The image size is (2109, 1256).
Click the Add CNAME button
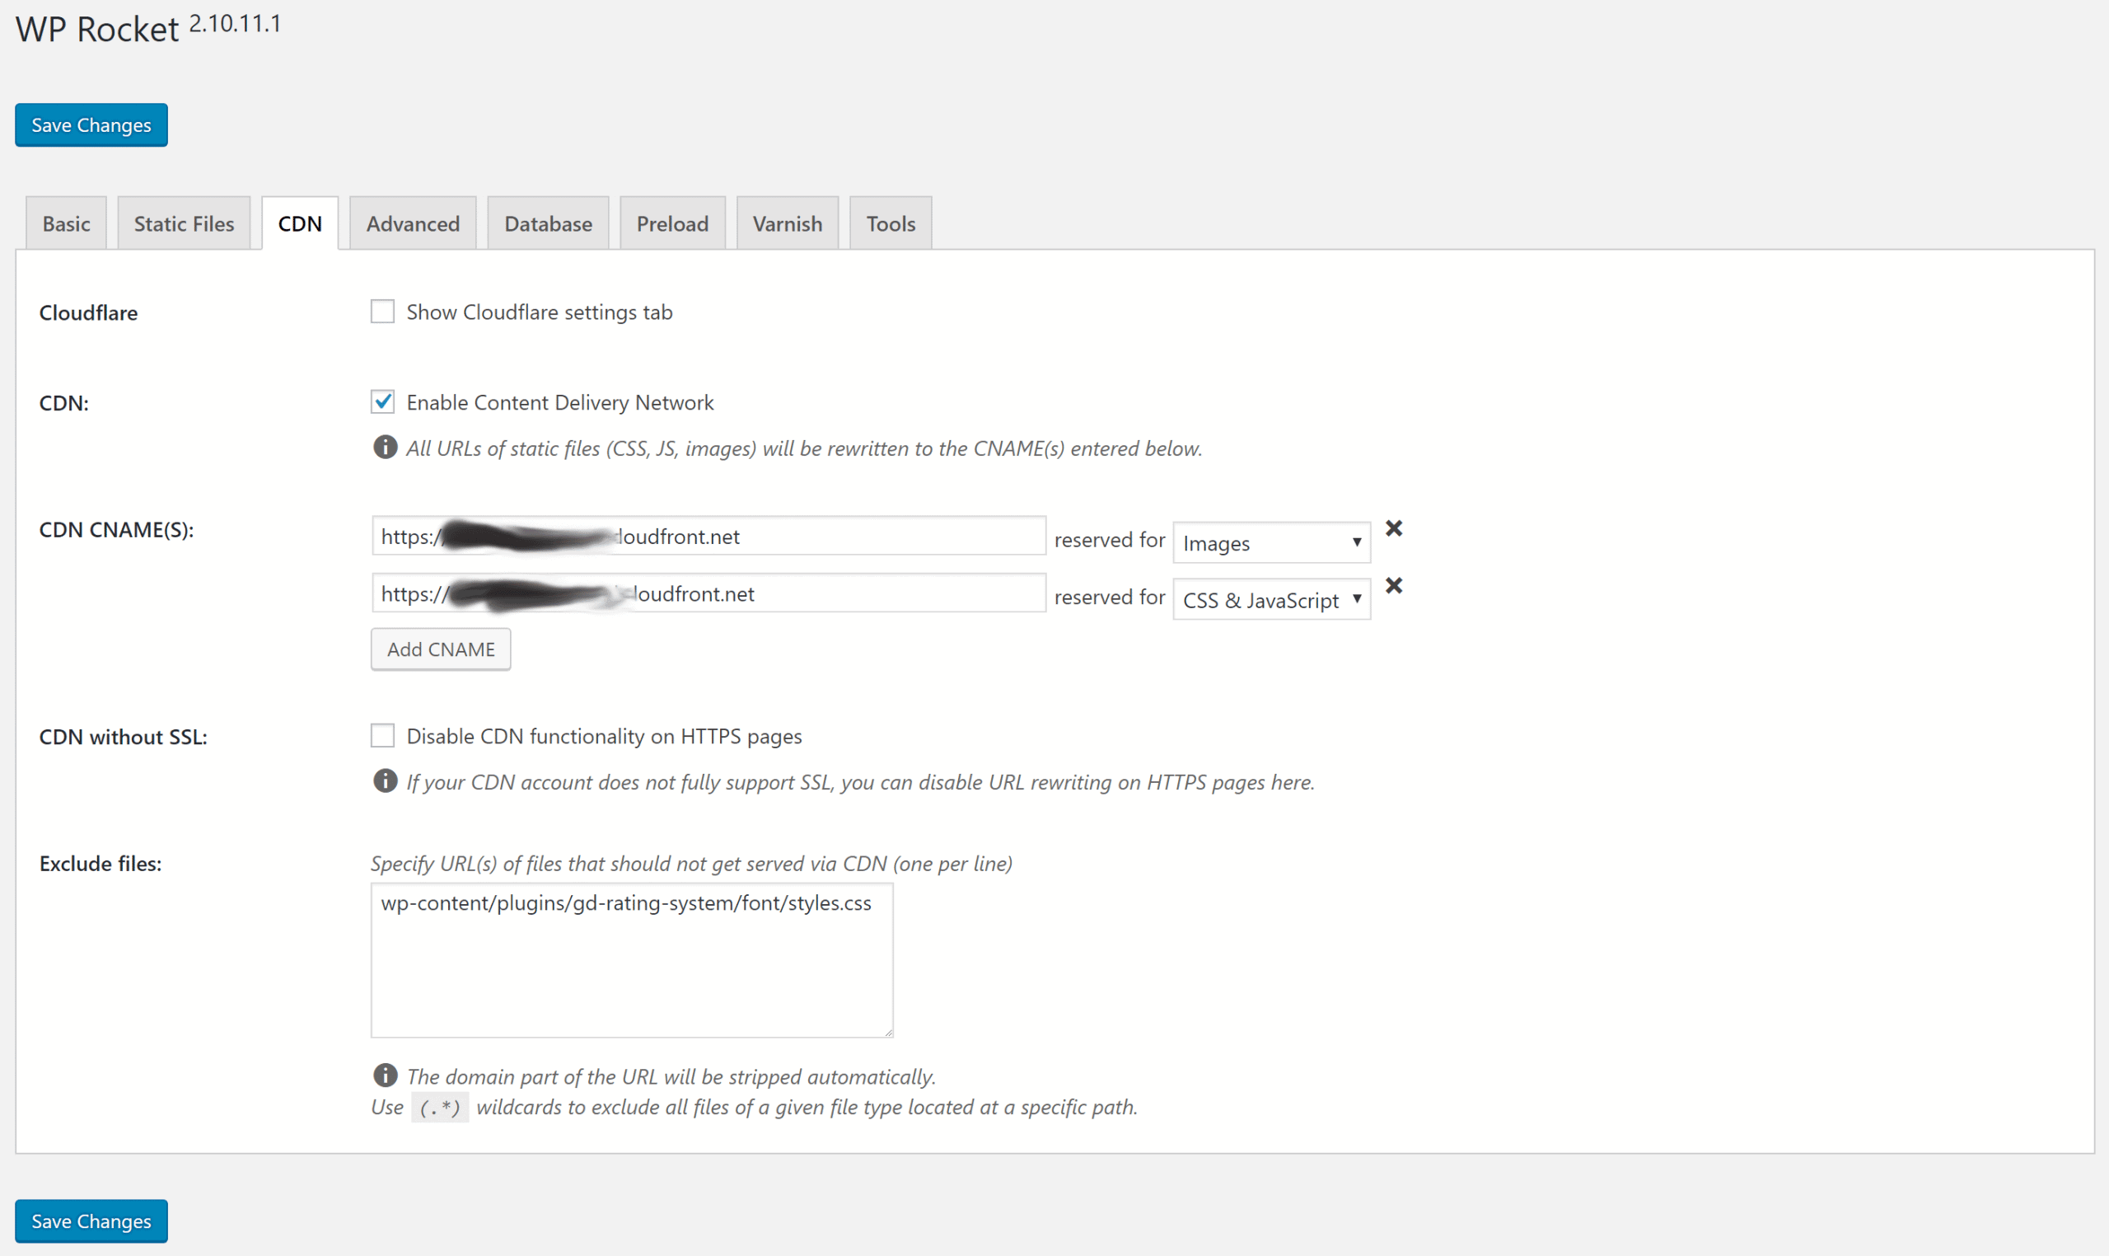point(441,649)
